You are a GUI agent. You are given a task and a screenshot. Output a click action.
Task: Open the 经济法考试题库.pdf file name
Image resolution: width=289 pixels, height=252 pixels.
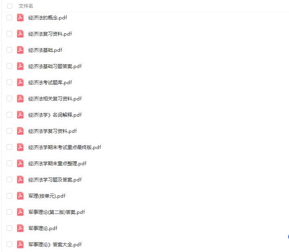click(x=50, y=83)
